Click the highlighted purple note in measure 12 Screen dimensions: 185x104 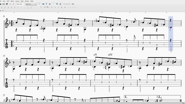(x=171, y=28)
